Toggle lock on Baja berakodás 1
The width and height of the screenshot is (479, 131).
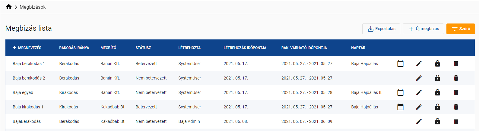pos(437,64)
